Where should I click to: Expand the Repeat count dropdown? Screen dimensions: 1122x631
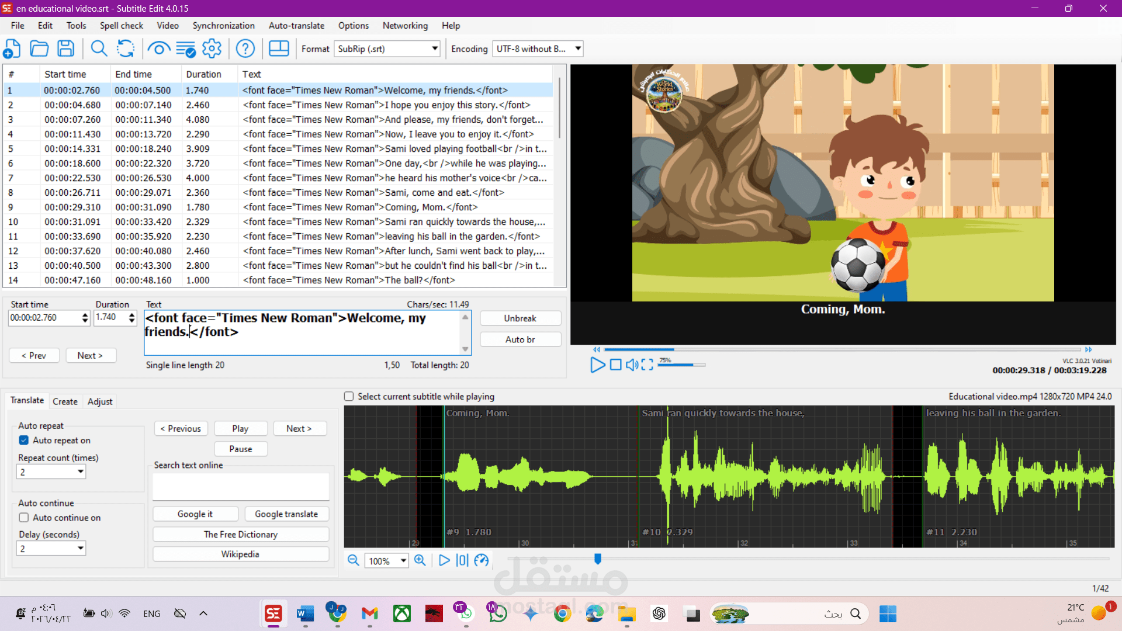[81, 472]
